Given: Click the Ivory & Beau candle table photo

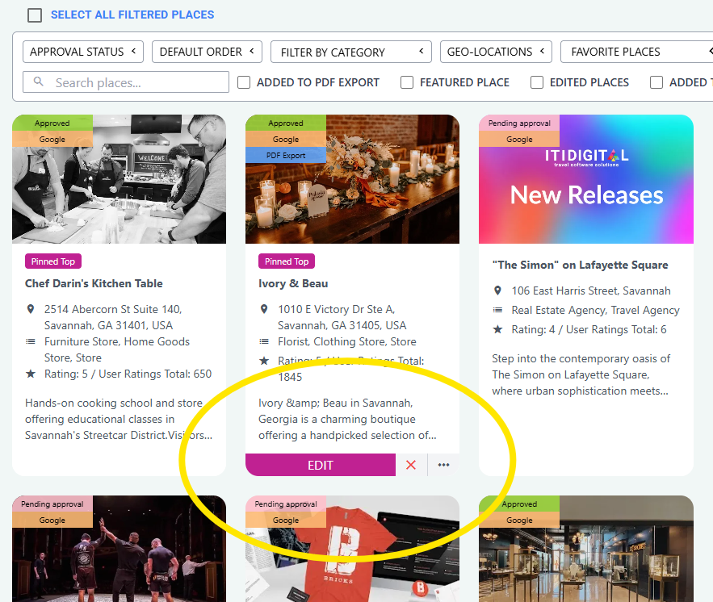Looking at the screenshot, I should coord(352,179).
